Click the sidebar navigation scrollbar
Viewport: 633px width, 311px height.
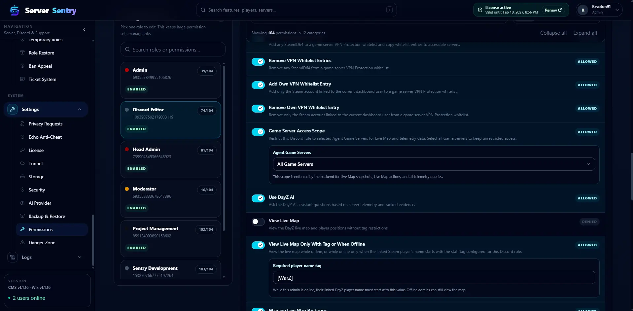(93, 240)
